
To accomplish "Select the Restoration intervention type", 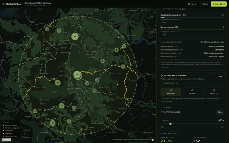I will click(171, 92).
